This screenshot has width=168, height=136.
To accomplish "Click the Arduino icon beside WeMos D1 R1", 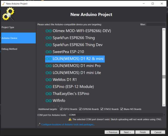I will click(x=49, y=80).
